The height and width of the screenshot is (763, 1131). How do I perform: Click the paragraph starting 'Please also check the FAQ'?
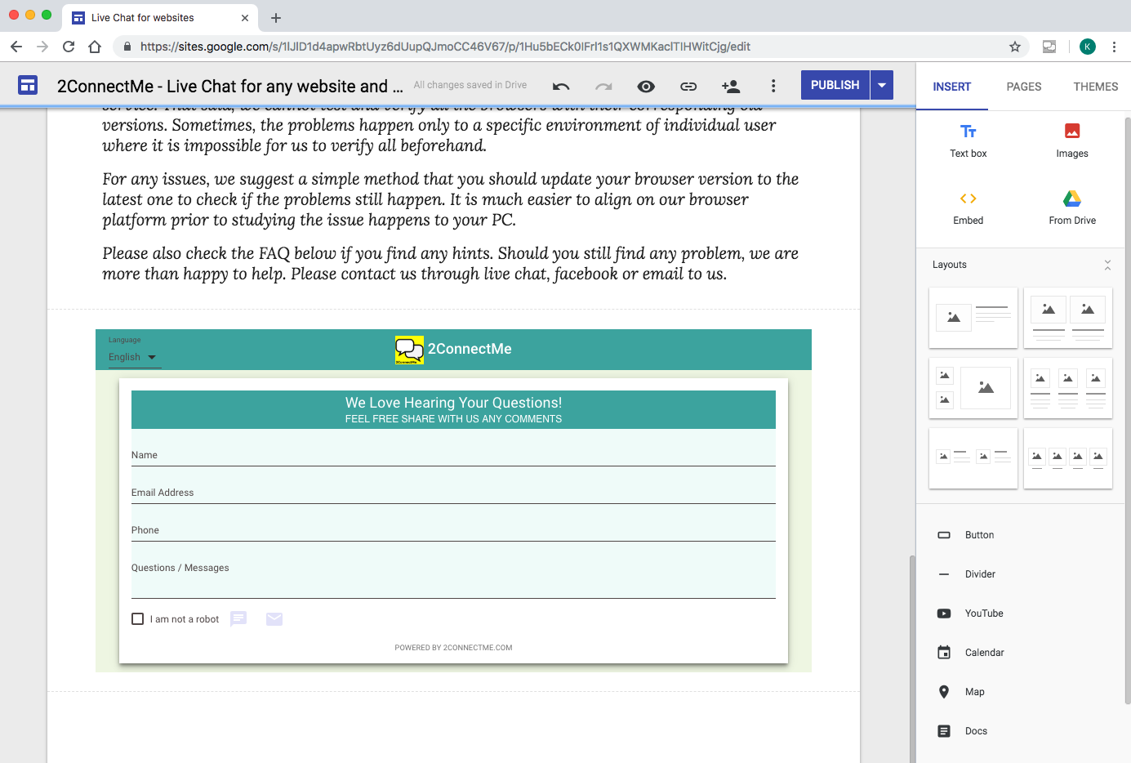coord(451,263)
